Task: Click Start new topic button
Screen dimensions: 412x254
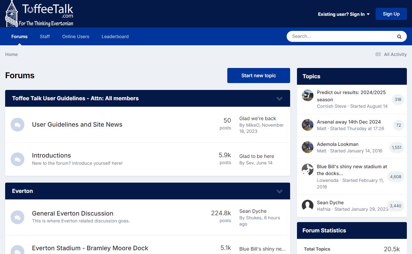Action: [x=259, y=76]
